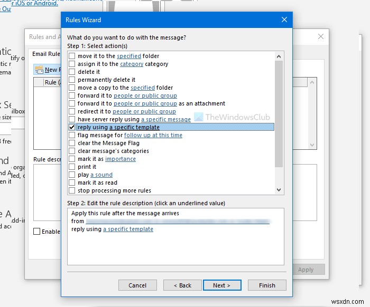This screenshot has width=370, height=307.
Task: Enable 'move a copy to the specified folder' checkbox
Action: click(x=72, y=88)
